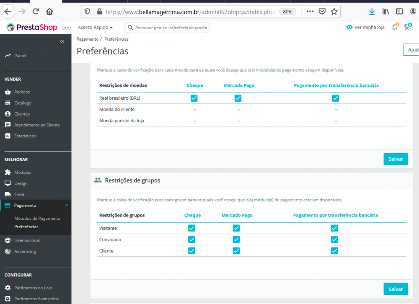419x304 pixels.
Task: Focus the Pesquisar search field
Action: click(x=170, y=28)
